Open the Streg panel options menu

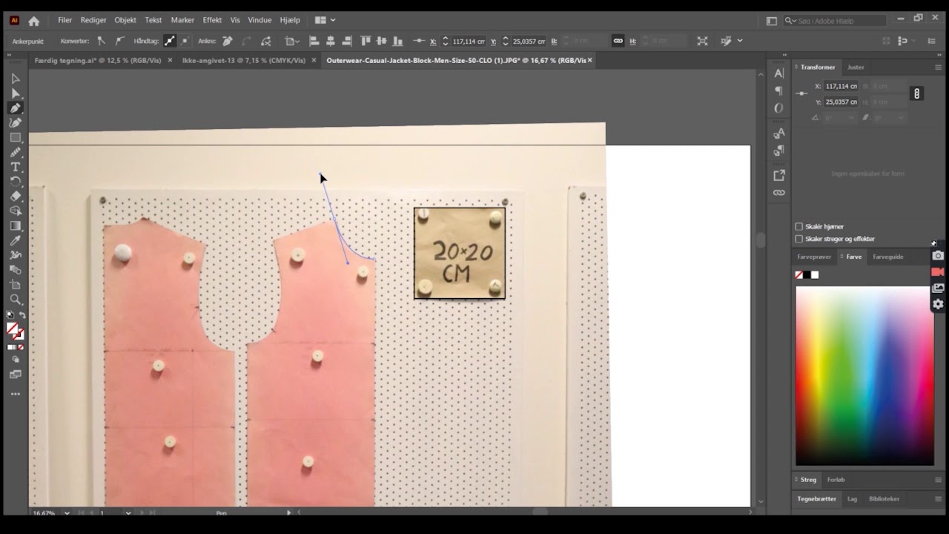[x=938, y=480]
